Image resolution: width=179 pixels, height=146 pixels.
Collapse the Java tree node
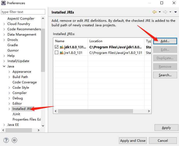(4, 66)
